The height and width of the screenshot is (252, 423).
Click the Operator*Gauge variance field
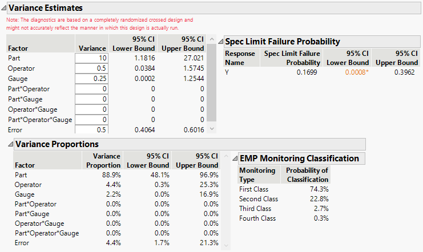click(x=91, y=109)
